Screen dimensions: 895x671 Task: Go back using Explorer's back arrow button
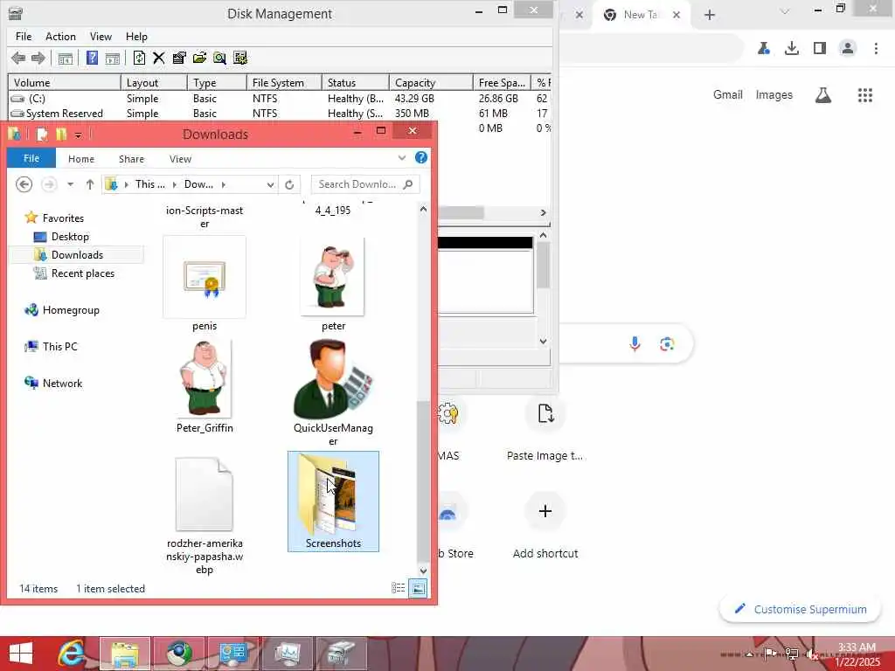tap(24, 184)
